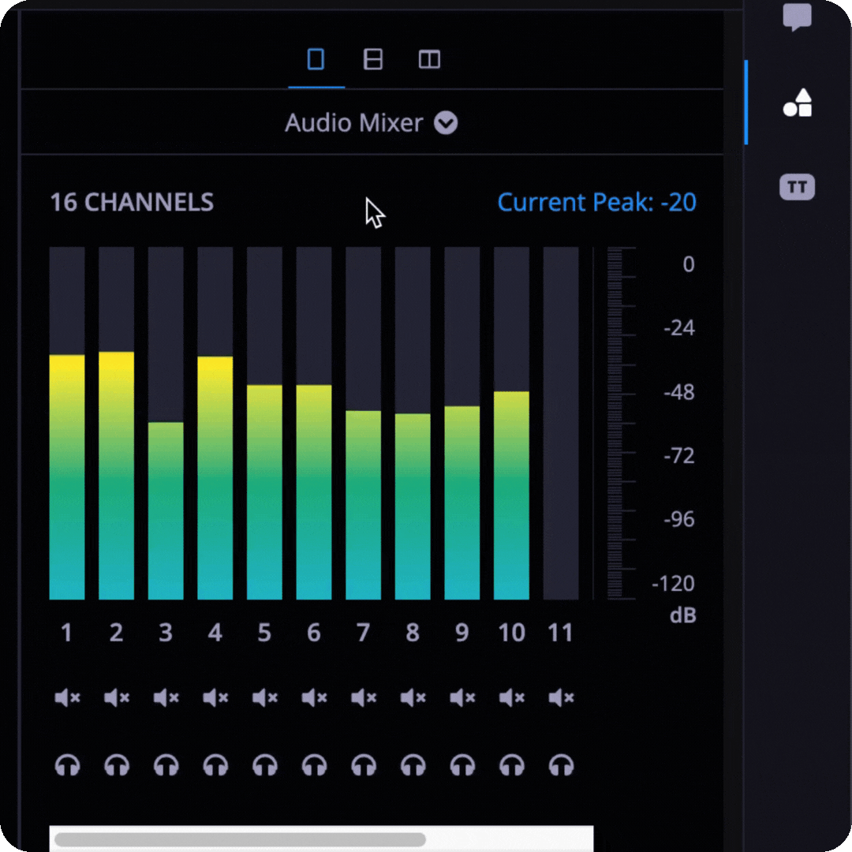Screen dimensions: 852x852
Task: Solo channel 9 with headphones icon
Action: [x=462, y=765]
